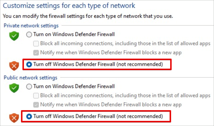Check private network Block all incoming connections box

click(x=36, y=43)
